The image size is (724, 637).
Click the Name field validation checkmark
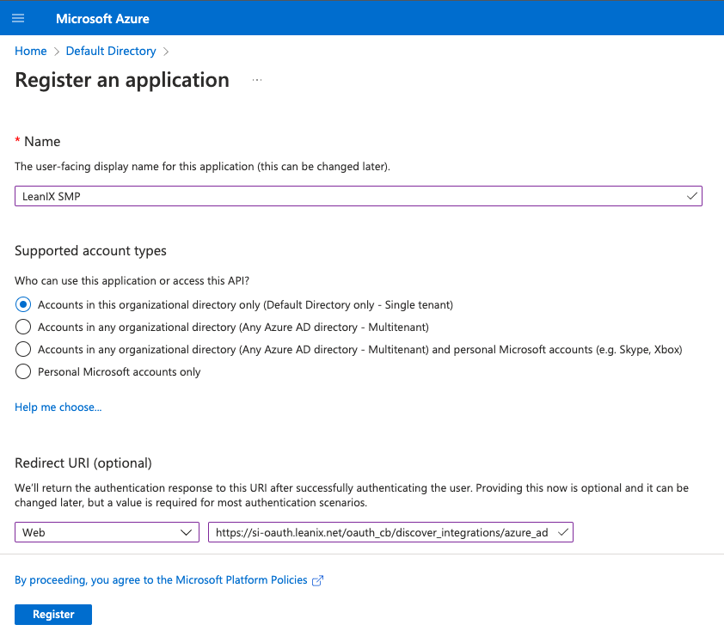(x=691, y=196)
